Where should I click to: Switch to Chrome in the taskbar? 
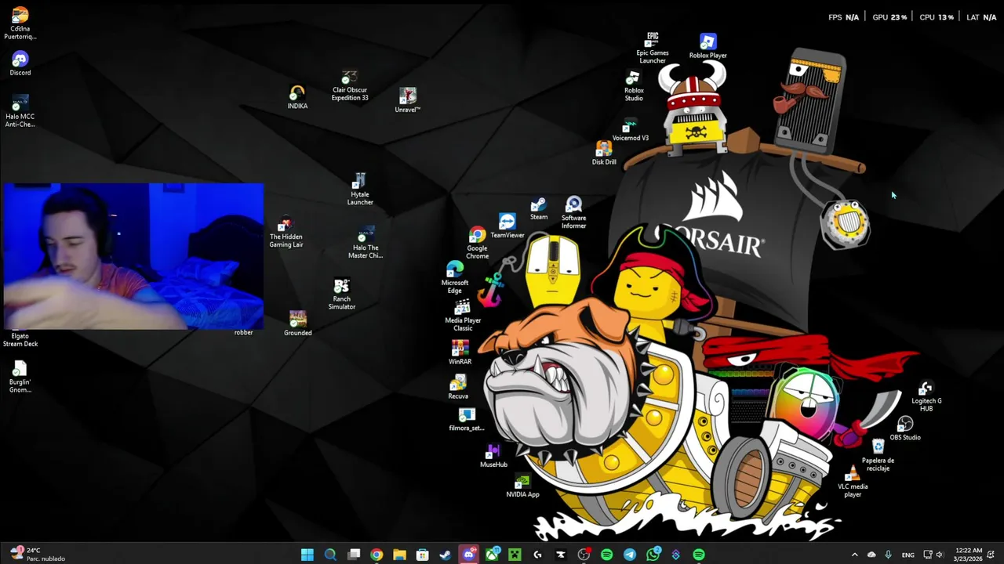pyautogui.click(x=376, y=555)
